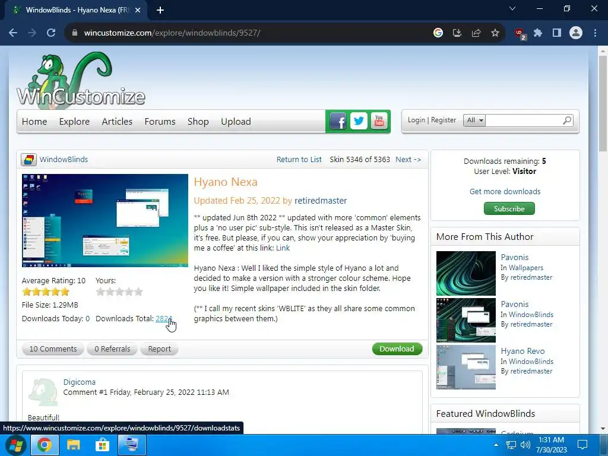This screenshot has width=608, height=456.
Task: Click the green Subscribe button
Action: click(509, 208)
